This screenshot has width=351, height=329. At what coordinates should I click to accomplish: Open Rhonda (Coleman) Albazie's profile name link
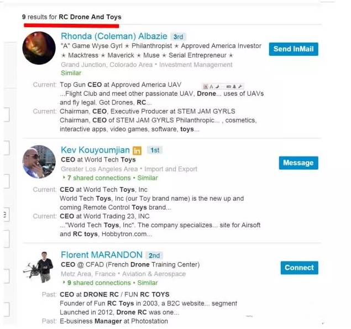[114, 36]
